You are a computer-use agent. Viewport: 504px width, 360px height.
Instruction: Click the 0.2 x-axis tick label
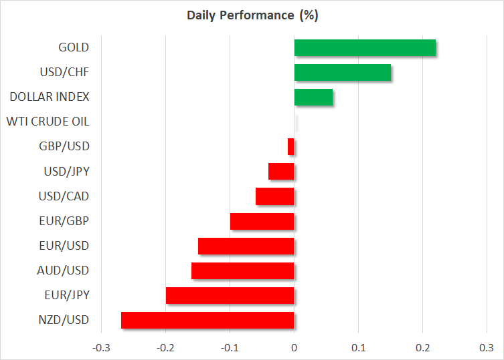coord(422,347)
